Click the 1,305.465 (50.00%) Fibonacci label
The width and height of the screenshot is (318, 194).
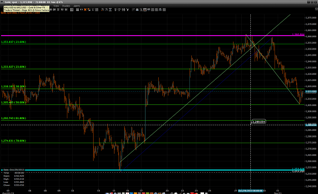tap(14, 102)
